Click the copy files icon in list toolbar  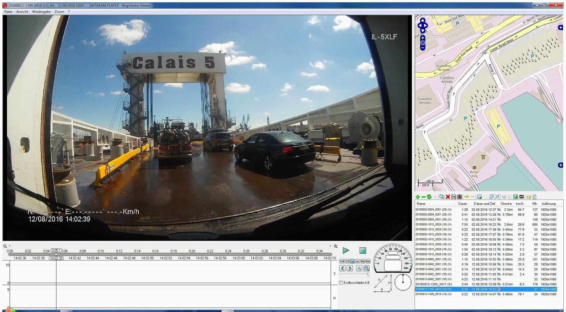pyautogui.click(x=442, y=197)
